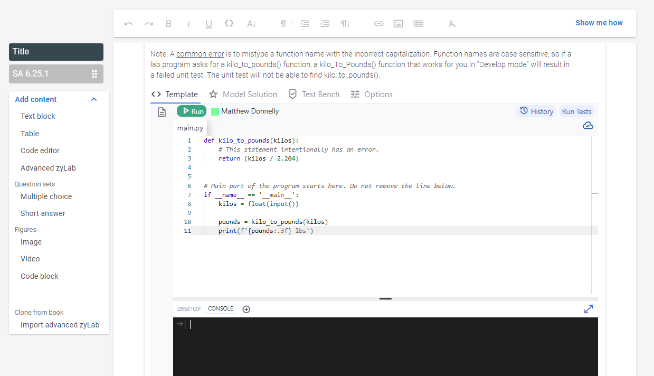This screenshot has height=376, width=654.
Task: Insert an image from the toolbar
Action: click(x=399, y=24)
